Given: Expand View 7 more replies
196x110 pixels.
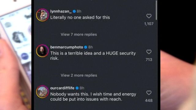Looking at the screenshot, I should coord(79,35).
